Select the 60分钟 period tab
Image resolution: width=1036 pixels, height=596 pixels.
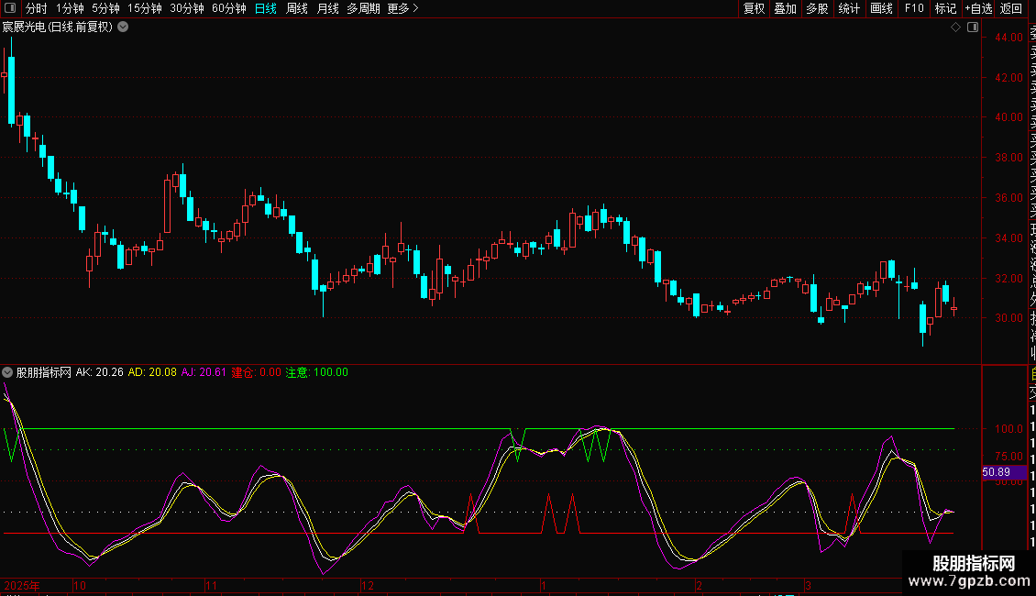tap(228, 8)
